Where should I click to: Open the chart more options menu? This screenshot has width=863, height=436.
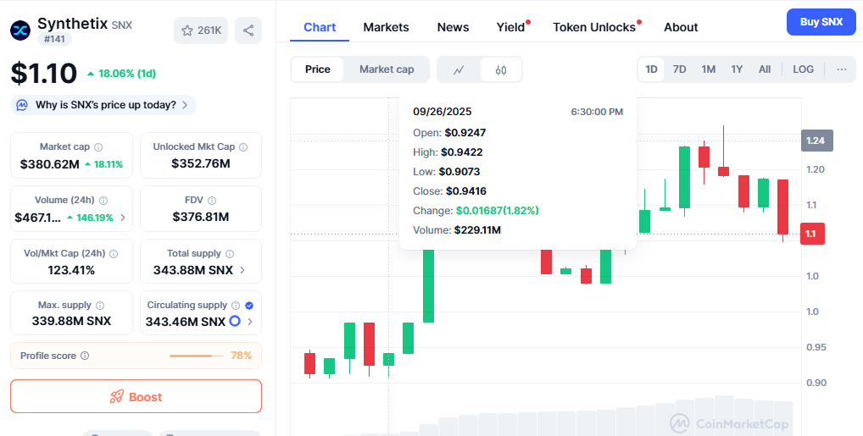[841, 69]
